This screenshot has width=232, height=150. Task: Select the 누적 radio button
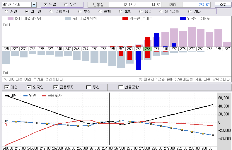(x=66, y=5)
